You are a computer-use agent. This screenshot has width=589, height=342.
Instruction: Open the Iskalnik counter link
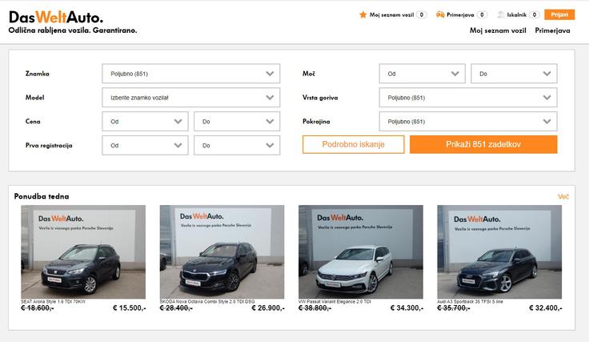pyautogui.click(x=534, y=14)
